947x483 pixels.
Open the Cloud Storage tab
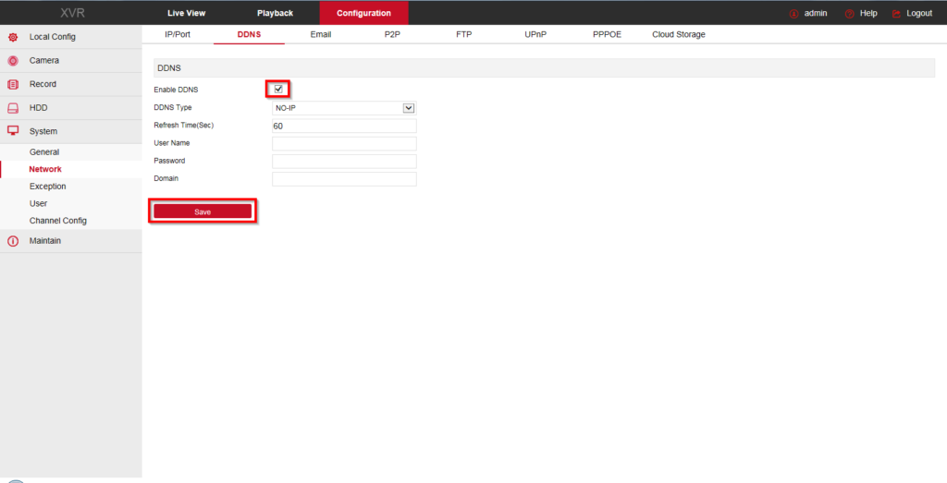(x=678, y=35)
